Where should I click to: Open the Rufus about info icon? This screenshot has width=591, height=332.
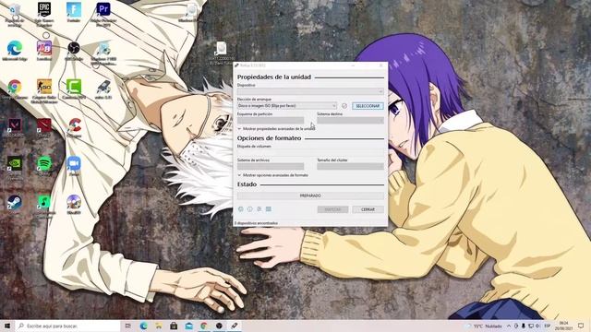click(x=249, y=209)
